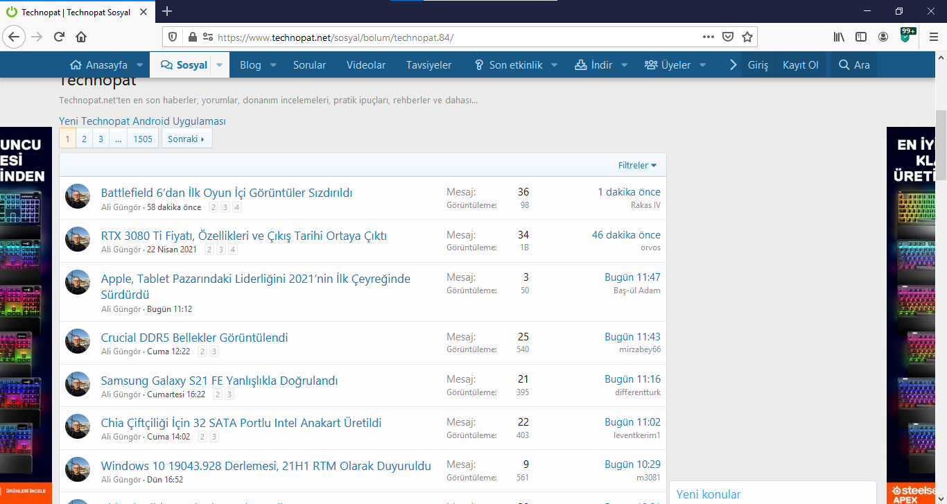Go to page 3 in top pagination
Image resolution: width=947 pixels, height=504 pixels.
point(101,139)
